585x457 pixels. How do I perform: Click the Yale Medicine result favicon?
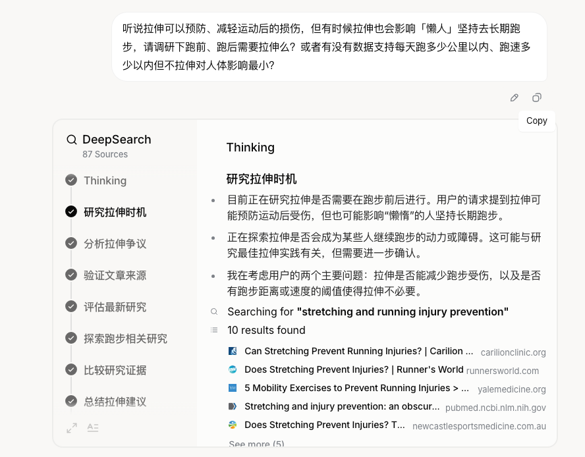click(x=233, y=389)
